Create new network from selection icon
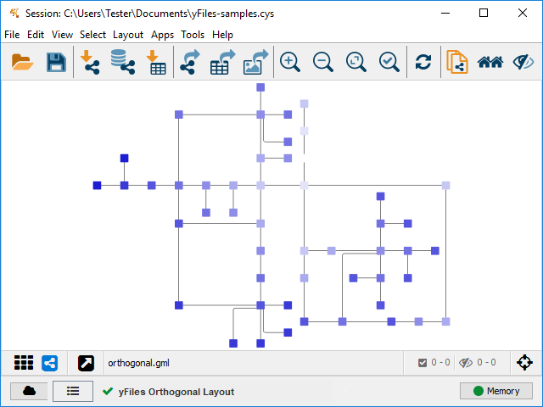Viewport: 543px width, 407px height. (x=457, y=62)
